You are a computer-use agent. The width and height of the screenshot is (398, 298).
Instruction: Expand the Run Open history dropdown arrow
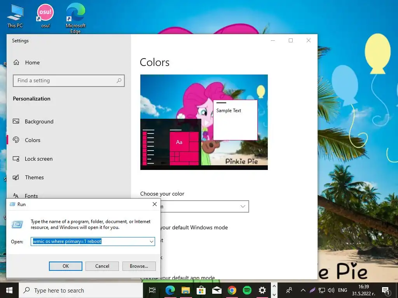click(152, 241)
